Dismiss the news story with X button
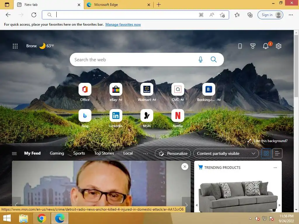Screen dimensions: 299x224 tap(185, 167)
